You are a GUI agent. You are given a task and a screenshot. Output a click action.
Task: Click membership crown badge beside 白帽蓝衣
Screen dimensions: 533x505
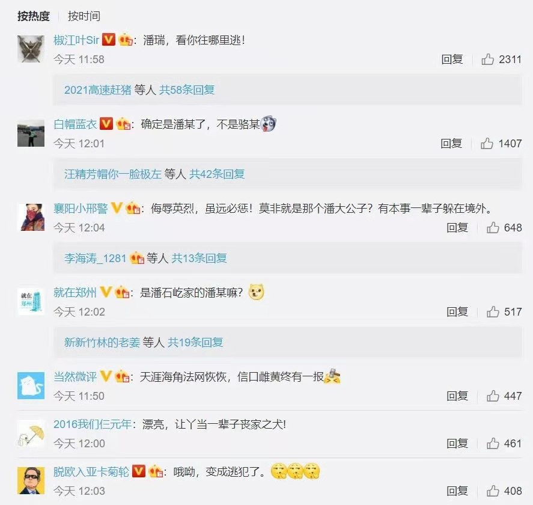(123, 124)
